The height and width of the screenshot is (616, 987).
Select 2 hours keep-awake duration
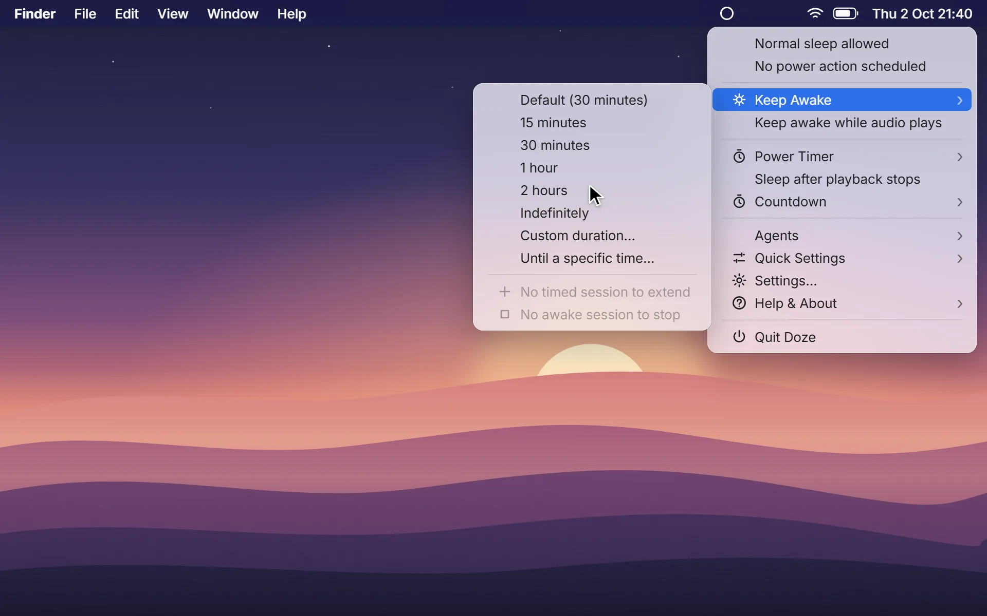(592, 190)
